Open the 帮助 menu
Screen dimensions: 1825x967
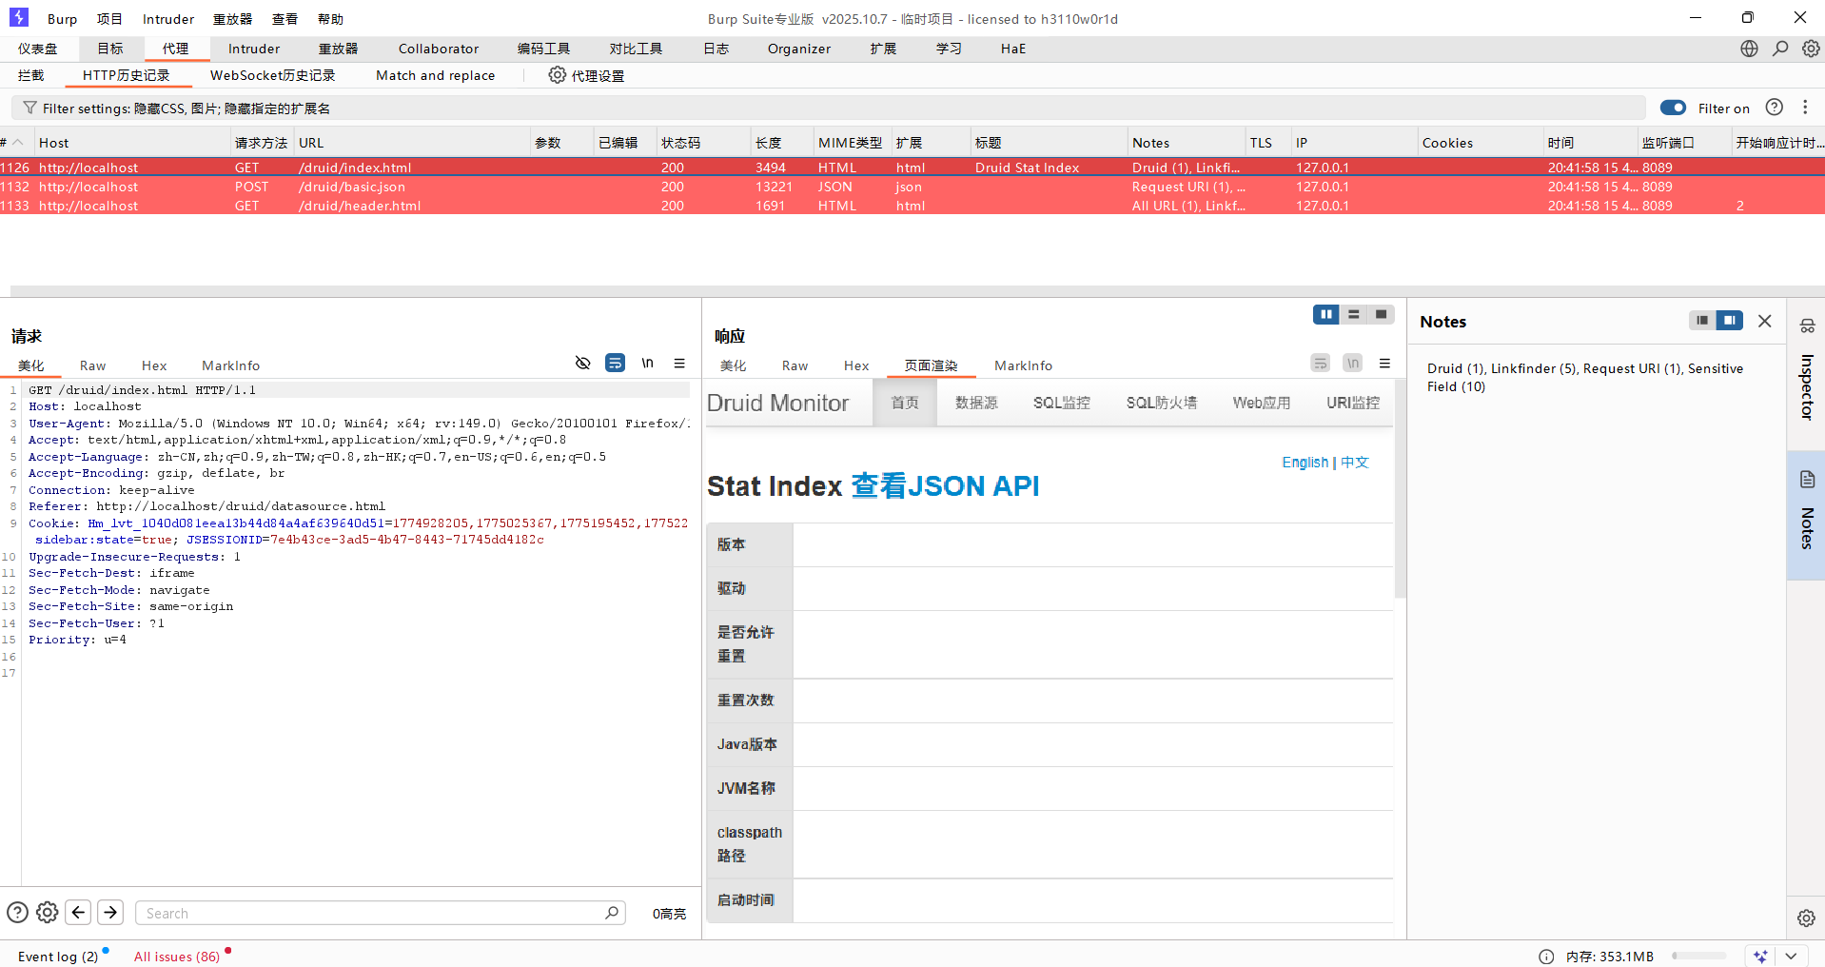(x=330, y=19)
